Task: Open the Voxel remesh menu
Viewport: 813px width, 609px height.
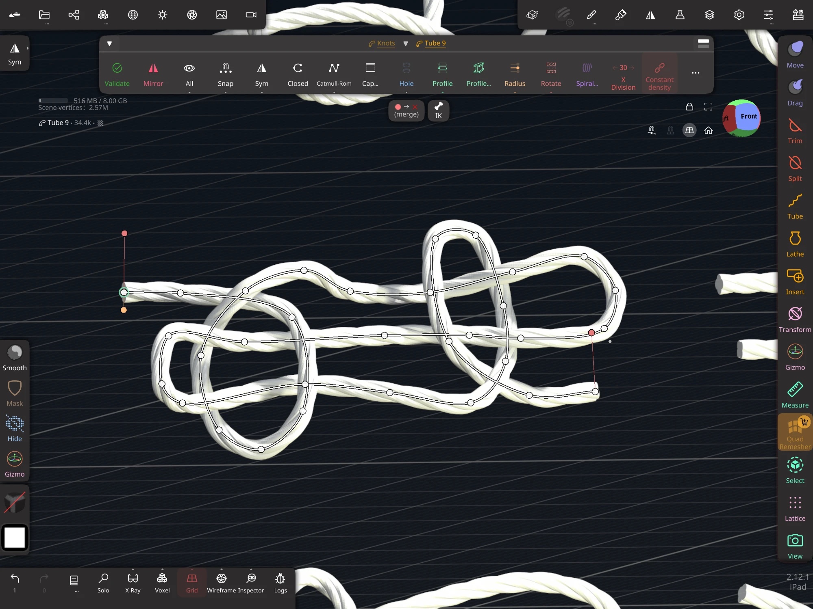Action: tap(162, 583)
